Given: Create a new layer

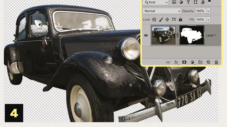Looking at the screenshot, I should pos(208,62).
